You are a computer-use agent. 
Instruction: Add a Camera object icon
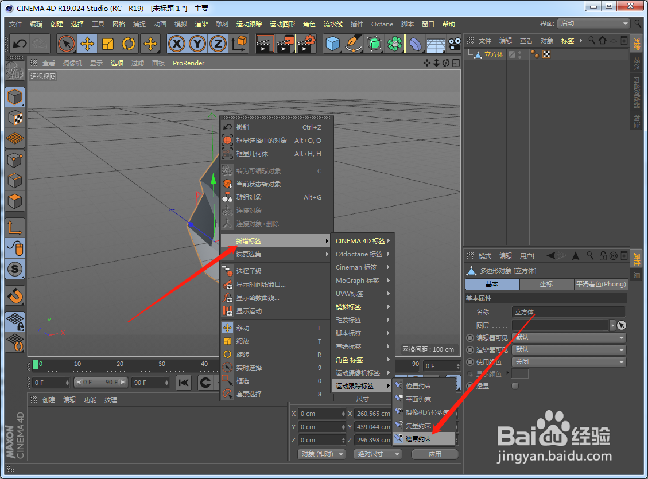click(455, 44)
